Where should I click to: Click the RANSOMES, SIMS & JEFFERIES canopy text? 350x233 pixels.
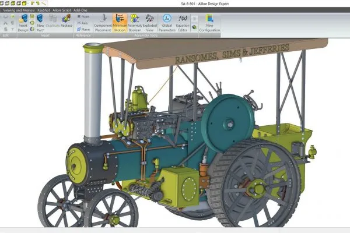[232, 54]
